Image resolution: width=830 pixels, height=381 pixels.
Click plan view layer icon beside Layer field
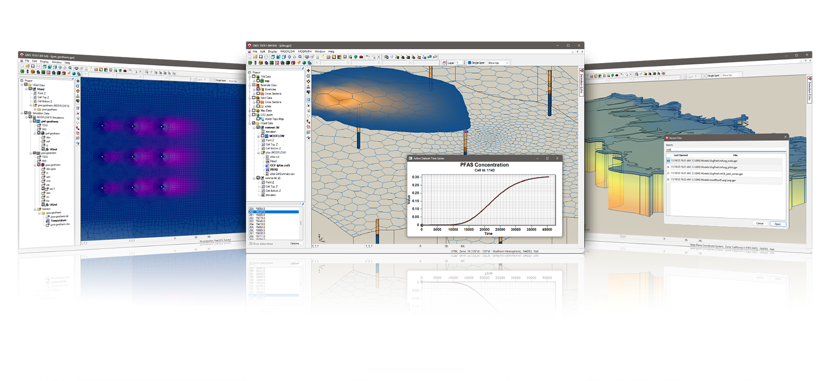click(x=444, y=63)
